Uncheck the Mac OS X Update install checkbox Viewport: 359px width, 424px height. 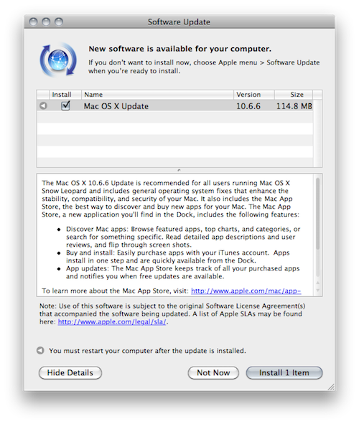65,105
